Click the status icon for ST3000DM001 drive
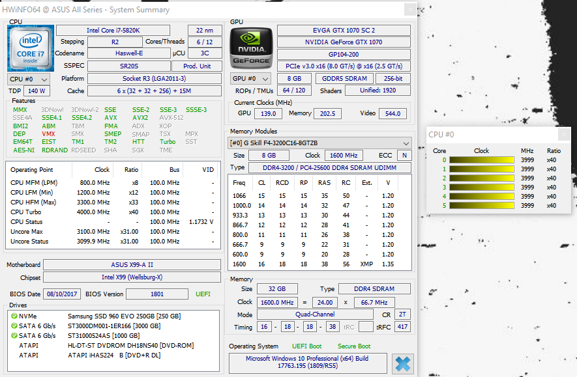Screen dimensions: 577x377 [x=14, y=326]
